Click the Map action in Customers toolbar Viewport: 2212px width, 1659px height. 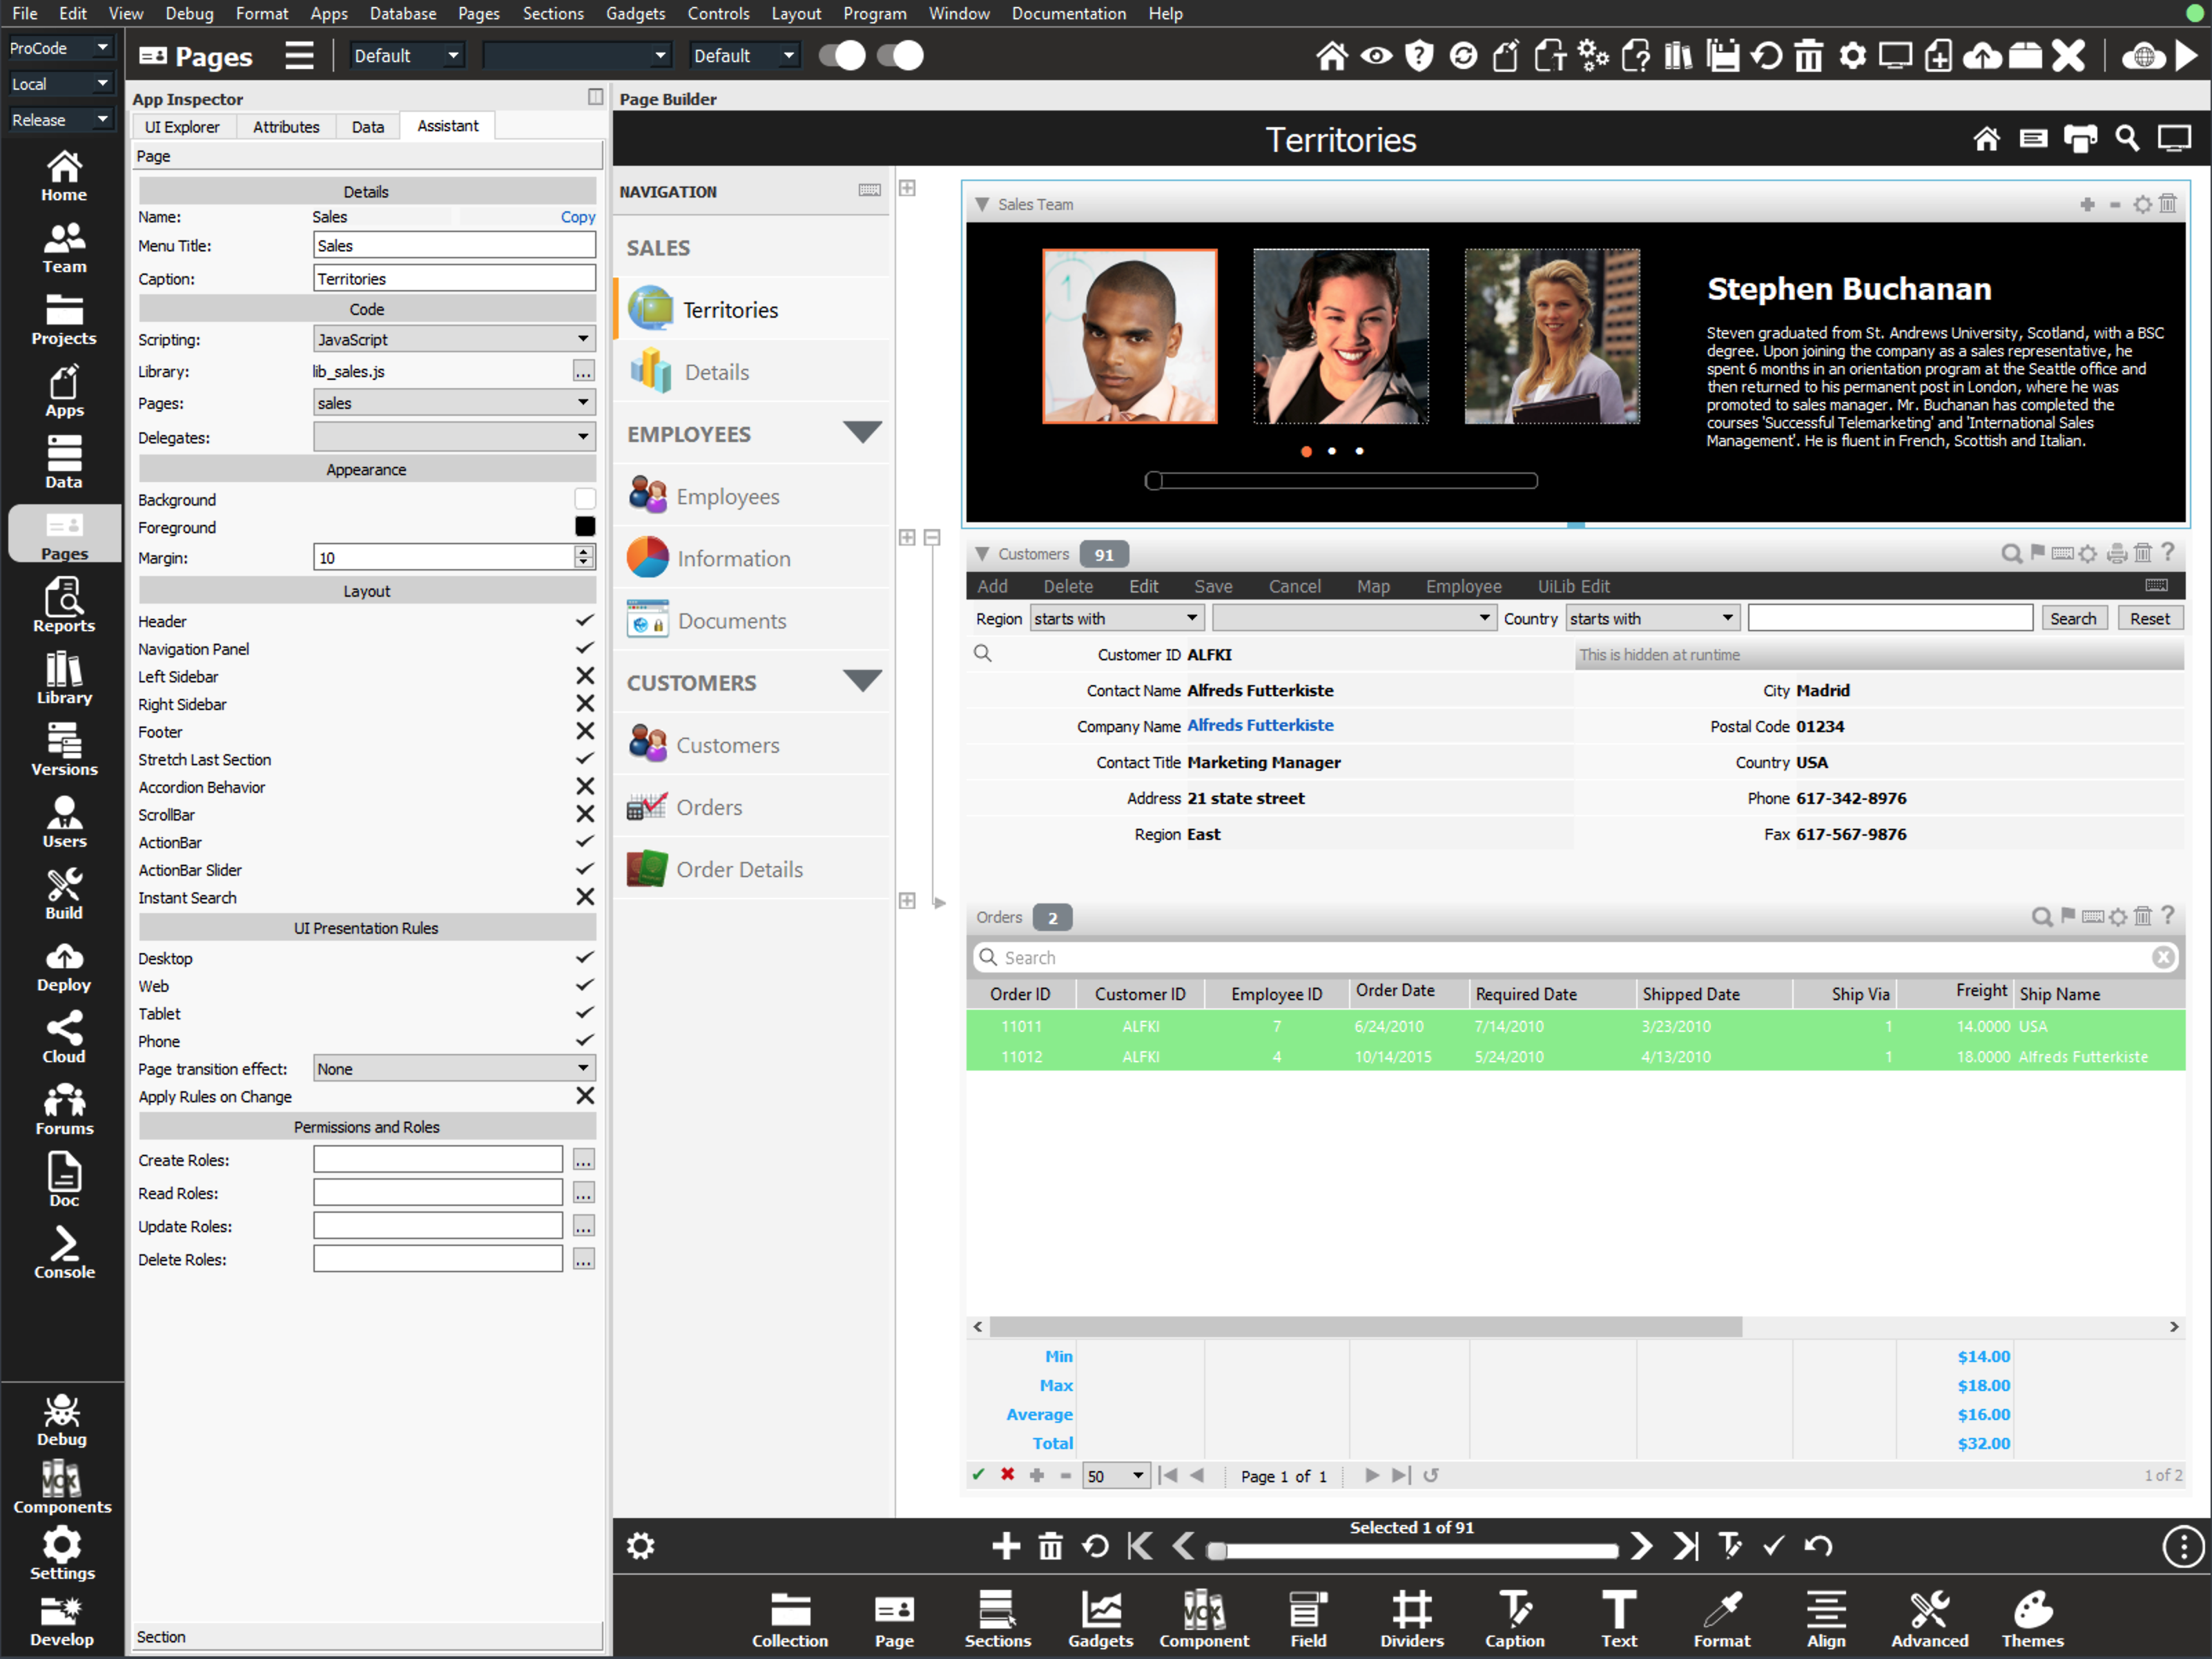[x=1373, y=586]
